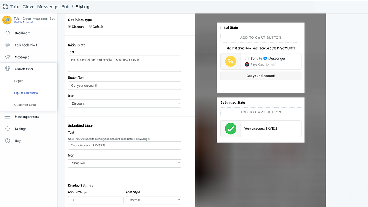Tick the Send to Messenger checkbox
368x207 pixels.
[247, 58]
